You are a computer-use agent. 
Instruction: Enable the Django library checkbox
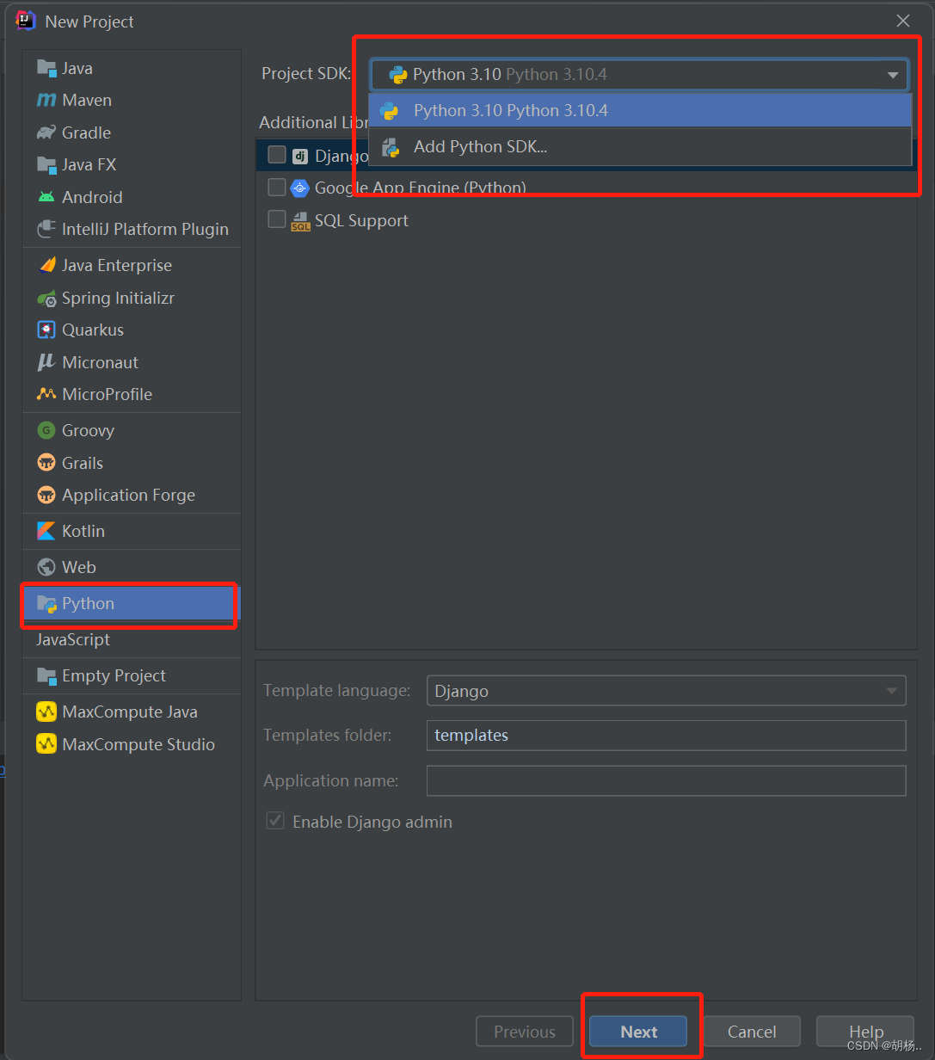277,155
